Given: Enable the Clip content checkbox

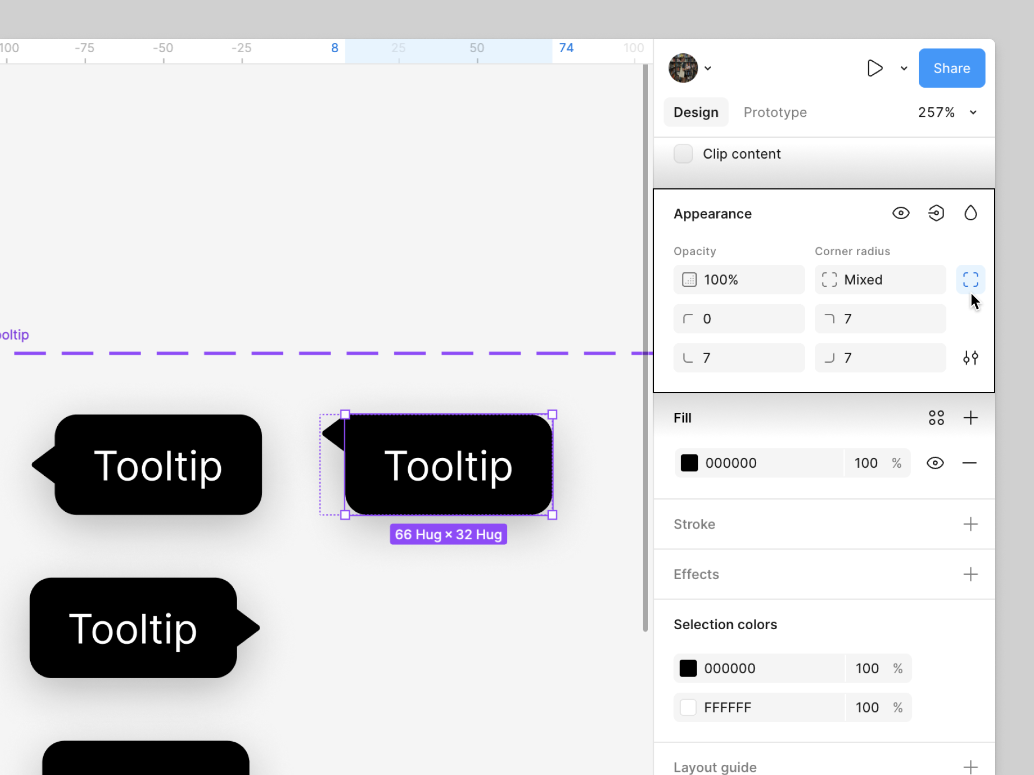Looking at the screenshot, I should click(683, 154).
